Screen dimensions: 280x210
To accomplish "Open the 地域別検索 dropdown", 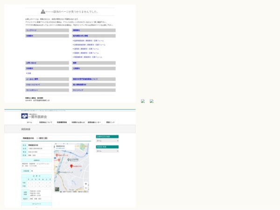I will tap(107, 151).
